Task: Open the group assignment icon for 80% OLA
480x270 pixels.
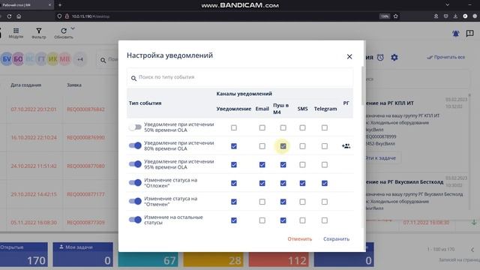Action: [x=346, y=146]
